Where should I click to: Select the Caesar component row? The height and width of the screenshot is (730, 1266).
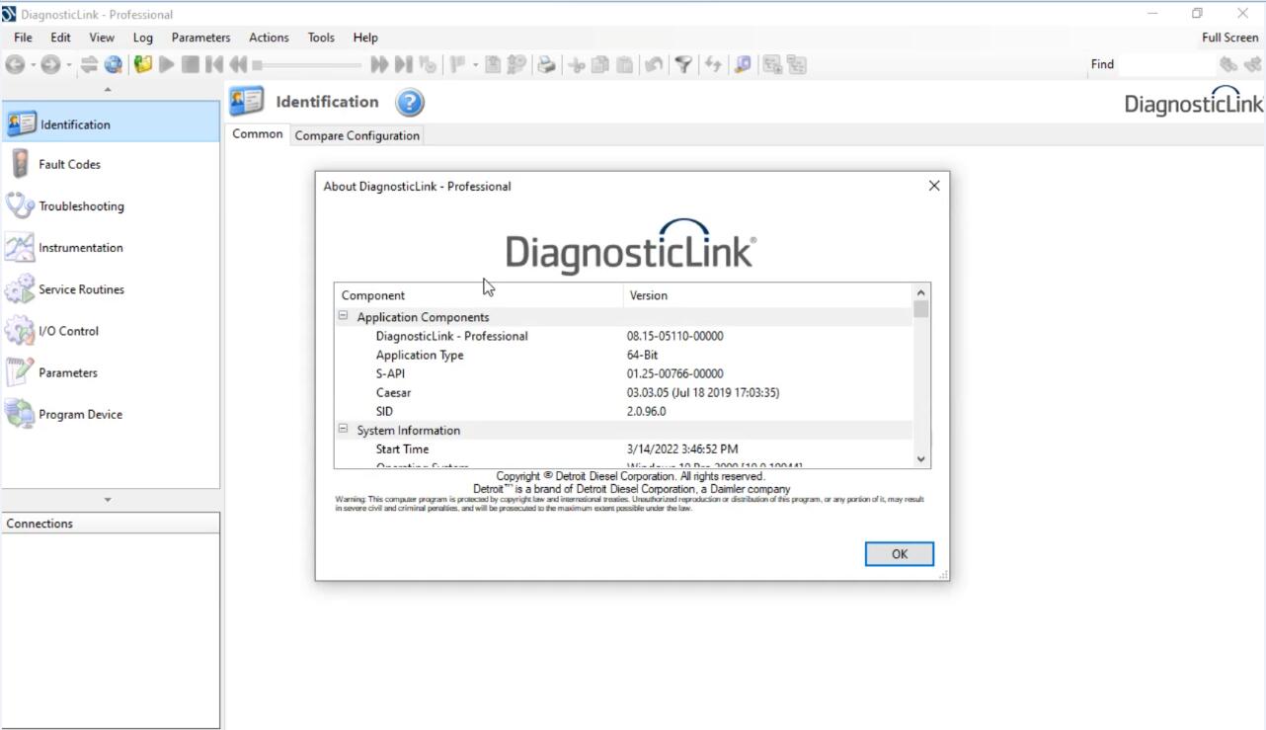[624, 392]
